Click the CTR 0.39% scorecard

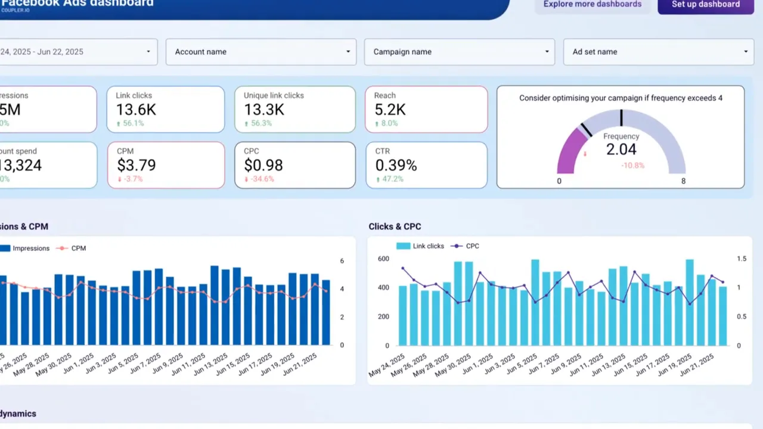click(426, 165)
